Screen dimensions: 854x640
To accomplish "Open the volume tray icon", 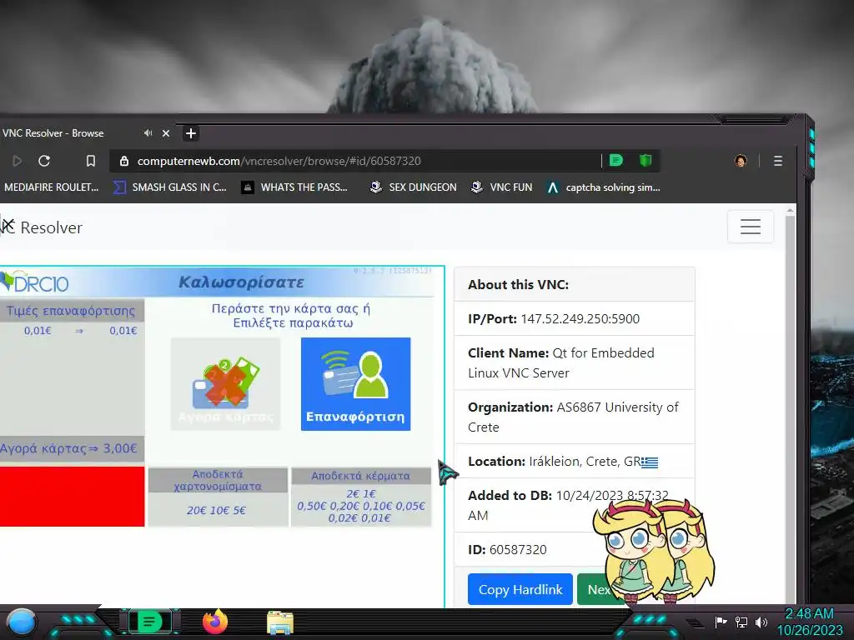I will (x=761, y=622).
